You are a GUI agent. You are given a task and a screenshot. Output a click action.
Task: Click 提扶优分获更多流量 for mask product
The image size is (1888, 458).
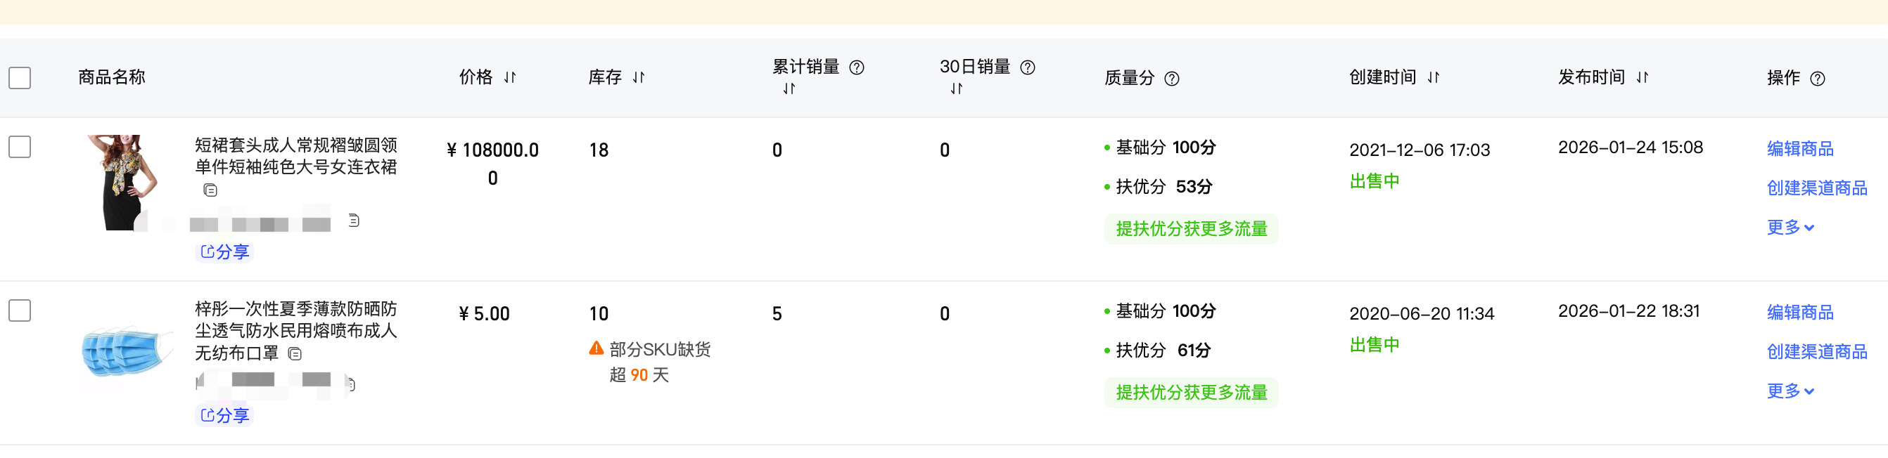(1191, 393)
